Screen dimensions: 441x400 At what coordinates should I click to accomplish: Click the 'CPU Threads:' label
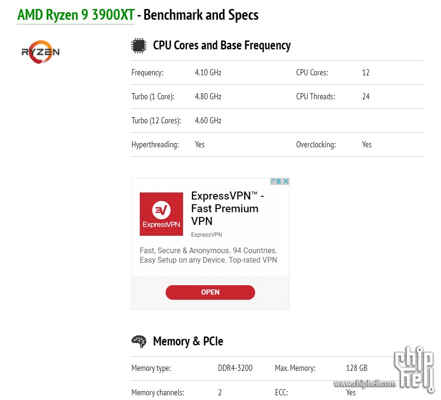tap(315, 96)
